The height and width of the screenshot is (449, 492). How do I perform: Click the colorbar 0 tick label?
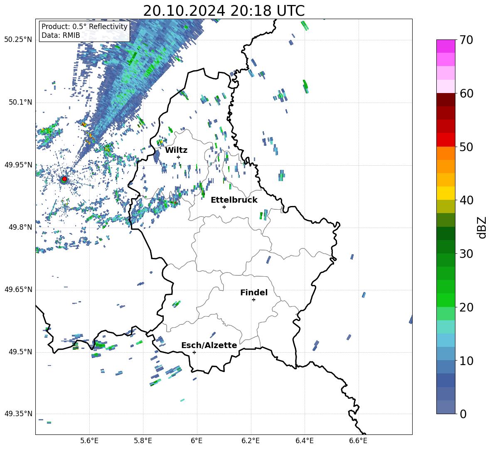click(463, 414)
